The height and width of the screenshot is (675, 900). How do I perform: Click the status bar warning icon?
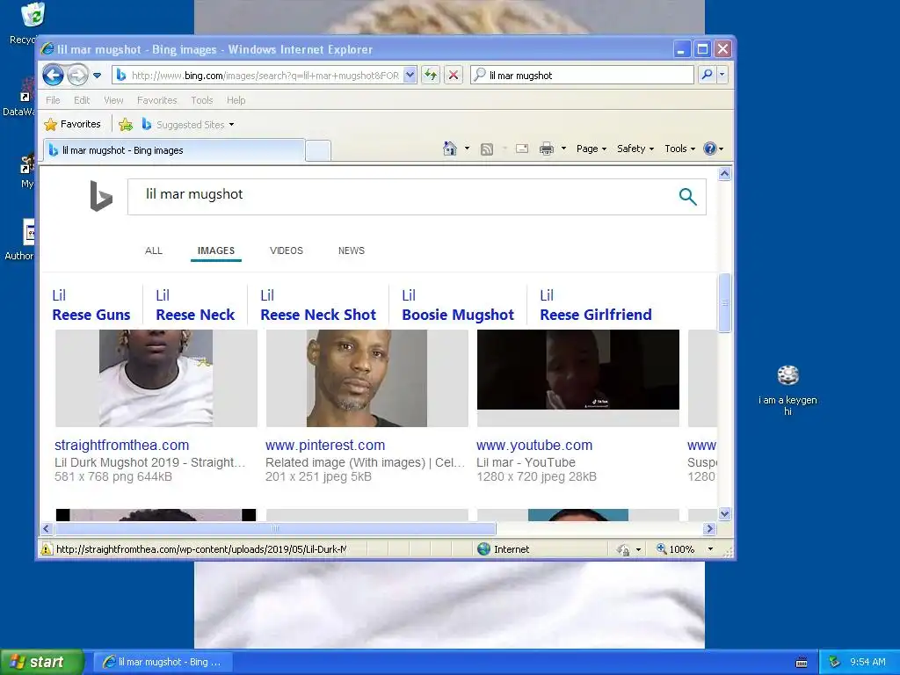point(47,549)
